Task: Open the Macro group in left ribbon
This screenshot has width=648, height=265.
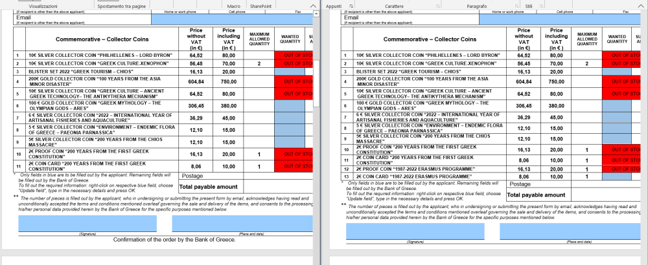Action: 234,5
